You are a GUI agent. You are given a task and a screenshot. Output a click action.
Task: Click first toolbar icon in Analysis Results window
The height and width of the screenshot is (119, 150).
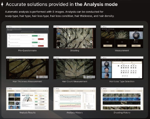click(44, 91)
